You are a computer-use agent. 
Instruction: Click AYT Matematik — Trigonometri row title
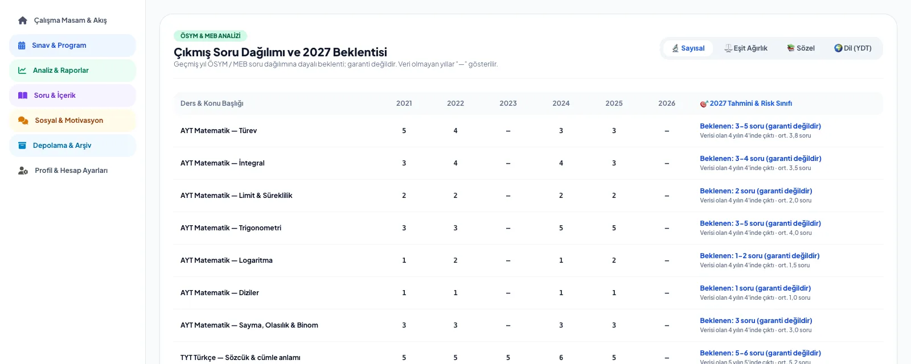(231, 228)
